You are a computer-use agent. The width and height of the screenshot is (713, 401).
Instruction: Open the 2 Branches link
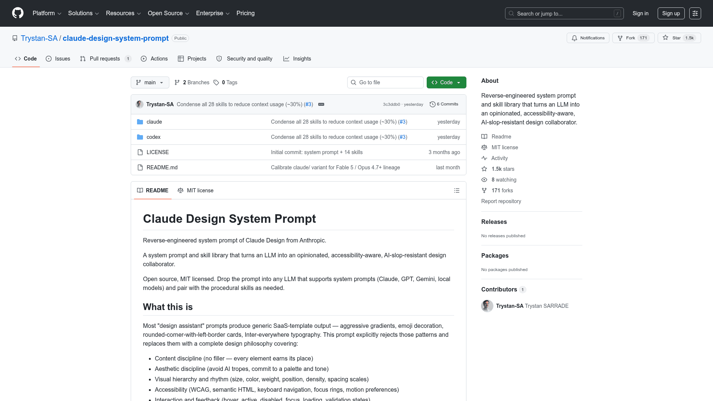coord(192,82)
